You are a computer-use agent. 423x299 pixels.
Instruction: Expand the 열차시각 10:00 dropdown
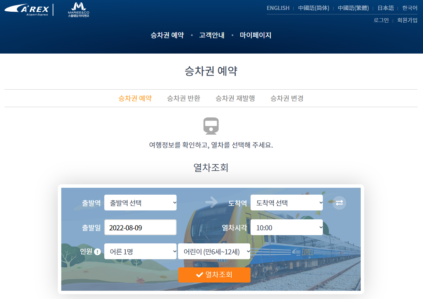click(x=287, y=227)
